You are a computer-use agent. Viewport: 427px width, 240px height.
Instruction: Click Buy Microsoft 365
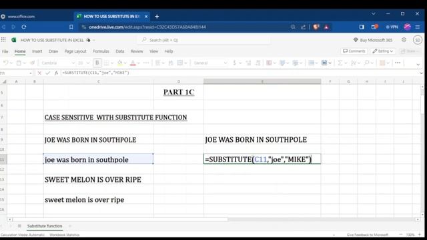[373, 40]
